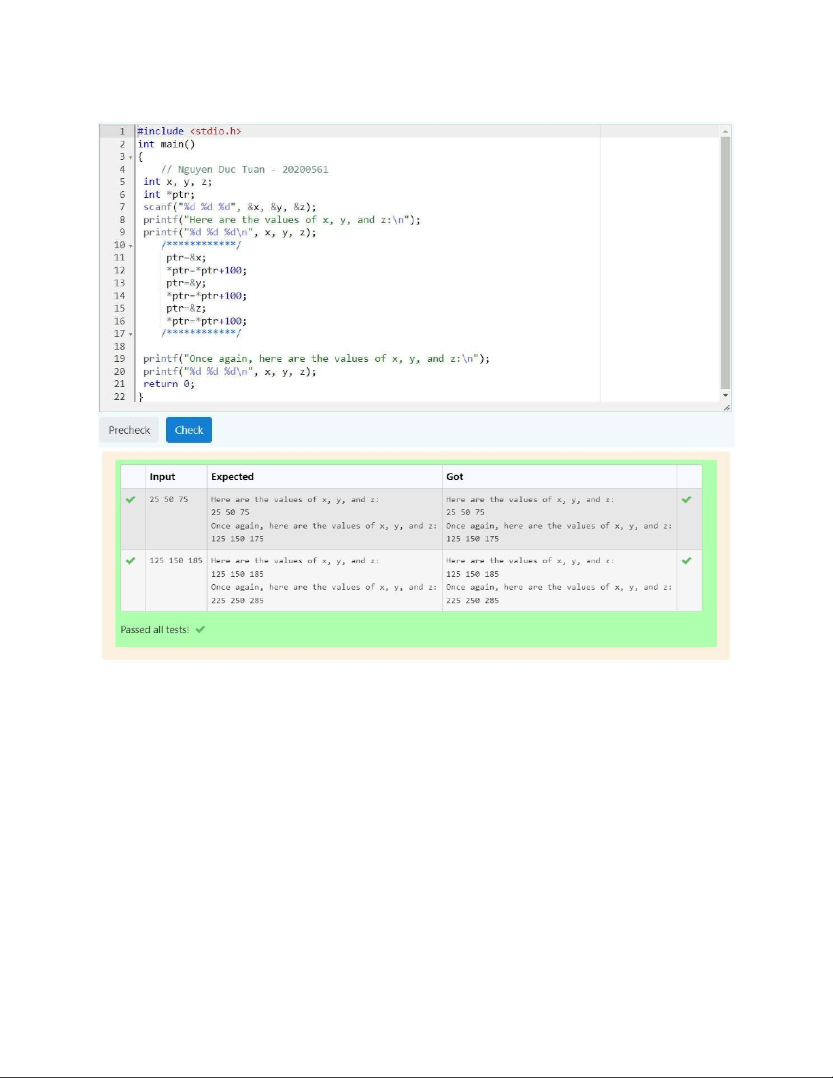Collapse the fold marker at line 17
The image size is (833, 1078).
tap(131, 334)
